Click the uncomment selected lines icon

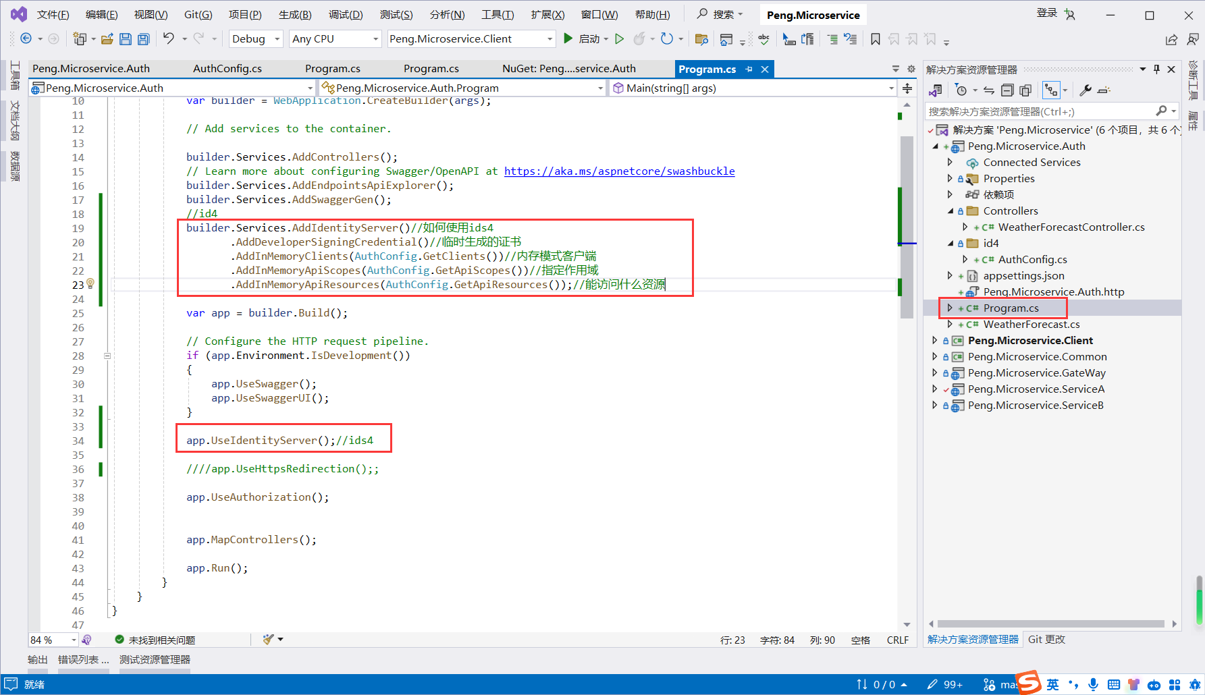pyautogui.click(x=851, y=39)
